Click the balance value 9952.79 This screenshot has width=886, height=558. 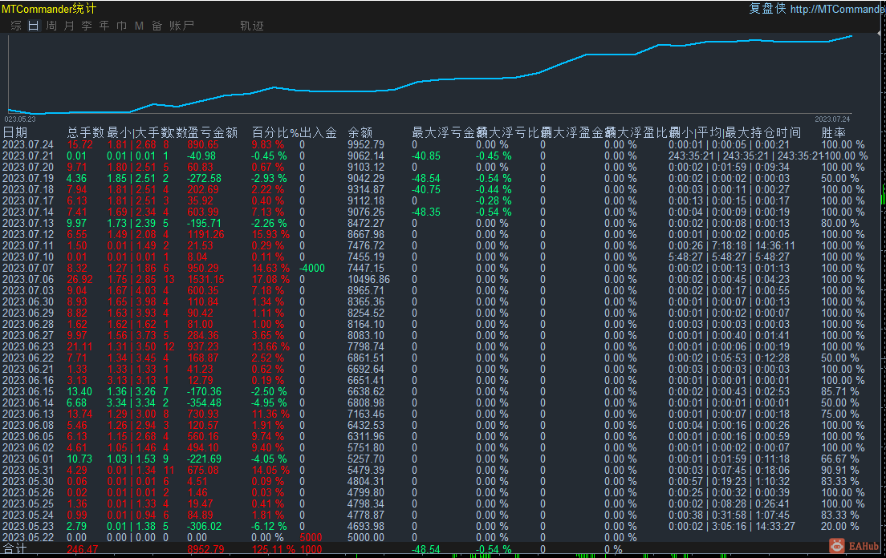click(366, 144)
